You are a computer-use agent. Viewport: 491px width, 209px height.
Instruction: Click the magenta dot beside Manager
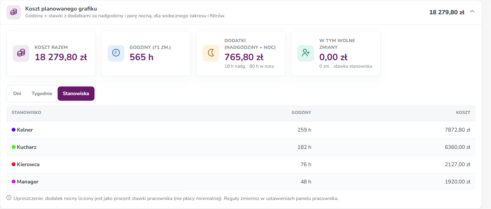[14, 182]
